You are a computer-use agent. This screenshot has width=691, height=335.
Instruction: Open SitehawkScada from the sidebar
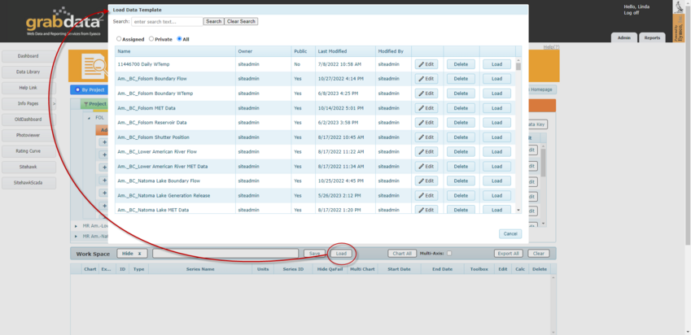coord(28,183)
